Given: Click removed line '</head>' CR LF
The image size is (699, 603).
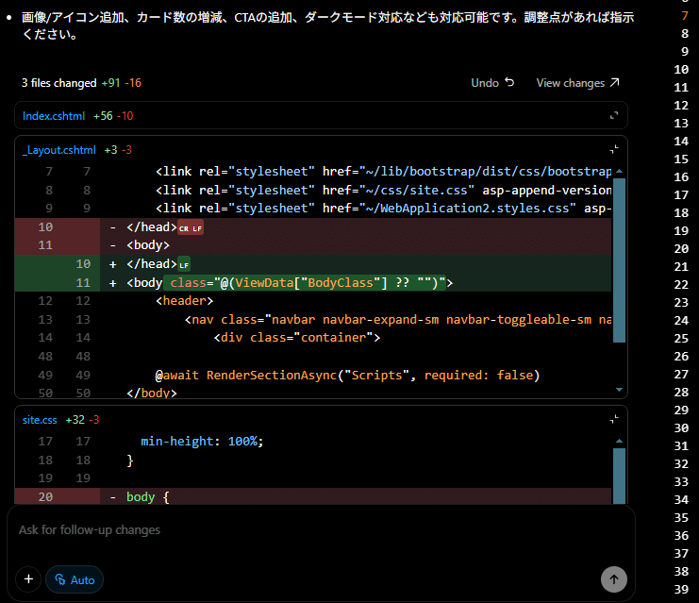Looking at the screenshot, I should 313,227.
